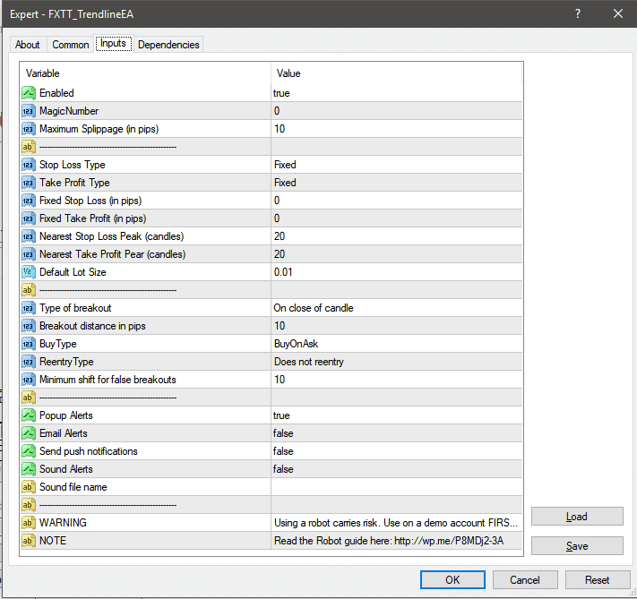Edit the Fixed Stop Loss value

tap(397, 201)
